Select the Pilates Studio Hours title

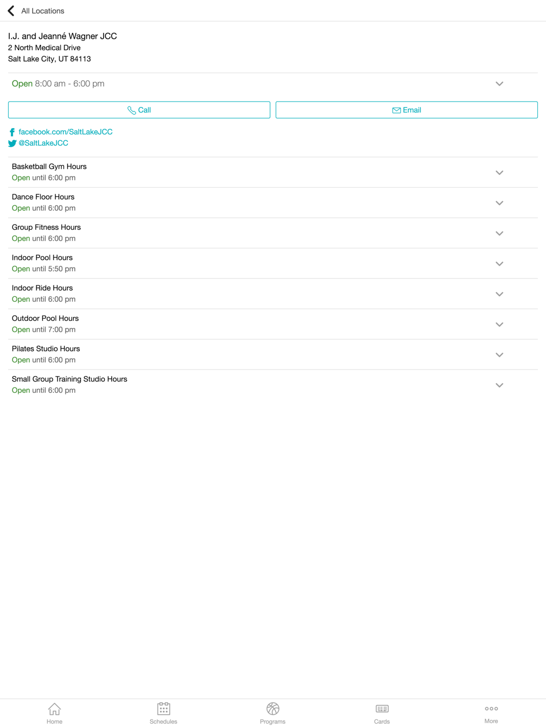[x=46, y=349]
